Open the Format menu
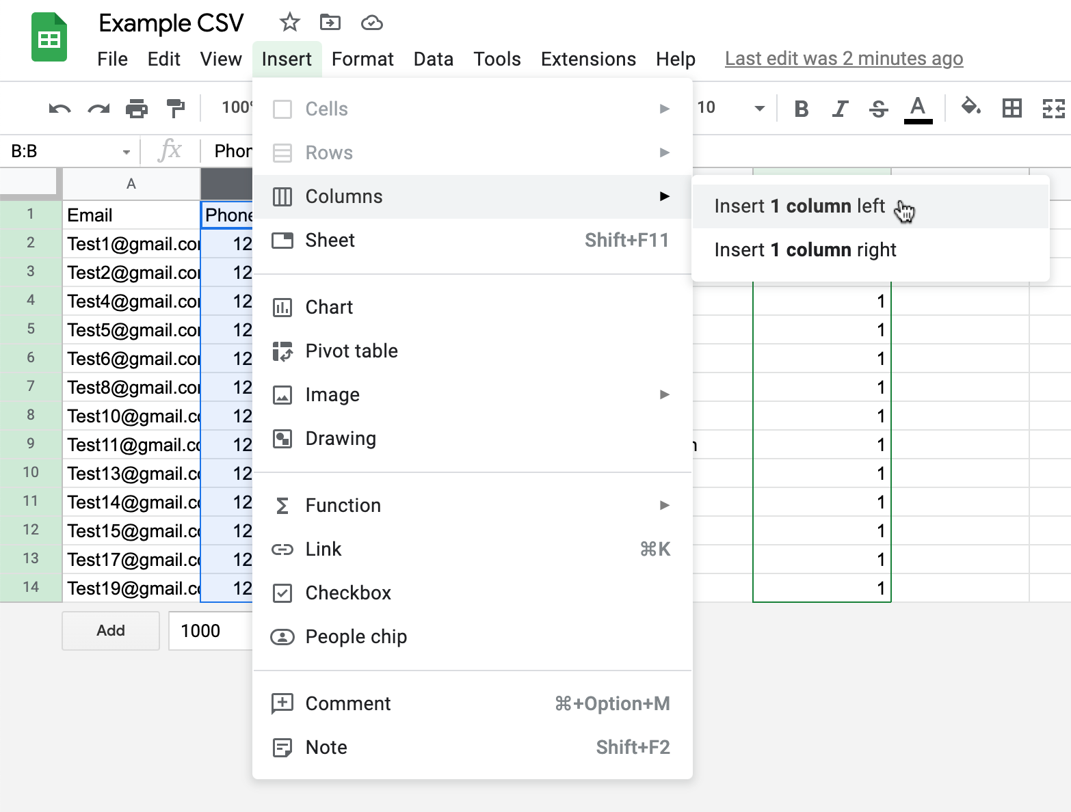The image size is (1071, 812). 362,59
